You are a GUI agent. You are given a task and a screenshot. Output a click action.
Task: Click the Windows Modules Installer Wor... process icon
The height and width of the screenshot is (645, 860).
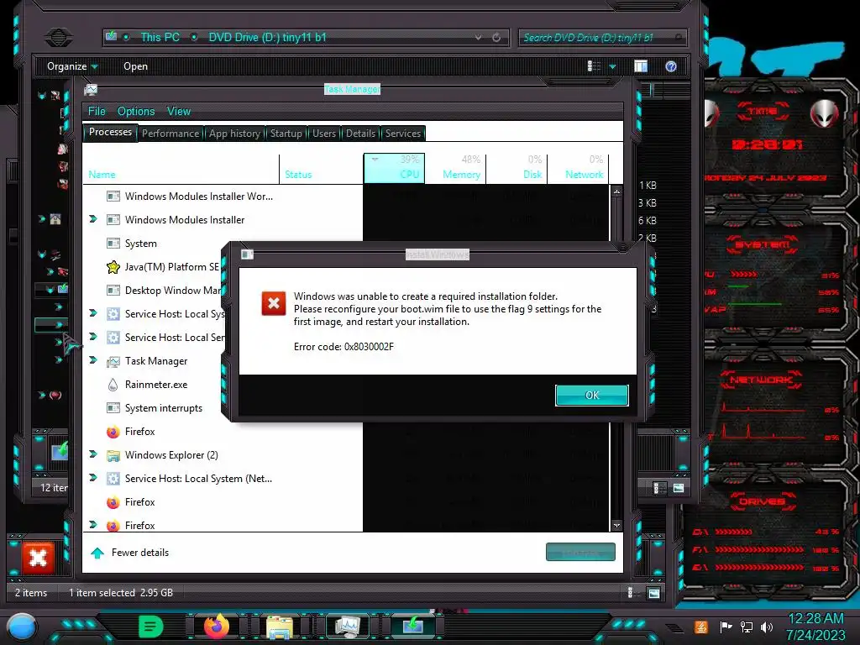point(113,197)
